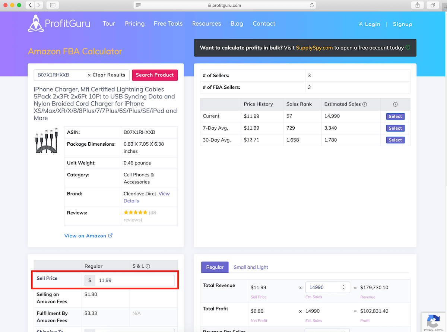This screenshot has height=332, width=447.
Task: Click the Login link
Action: [x=372, y=24]
